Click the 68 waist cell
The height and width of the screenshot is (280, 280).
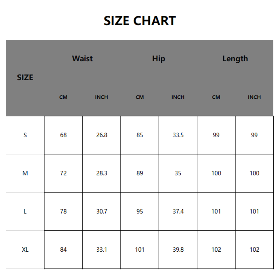tap(63, 135)
